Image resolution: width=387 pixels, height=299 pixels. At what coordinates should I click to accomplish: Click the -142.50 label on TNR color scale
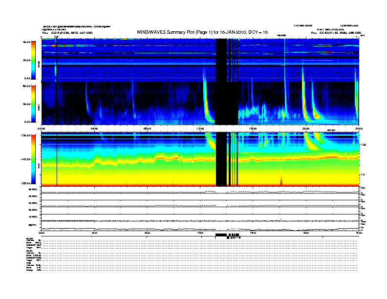[25, 159]
